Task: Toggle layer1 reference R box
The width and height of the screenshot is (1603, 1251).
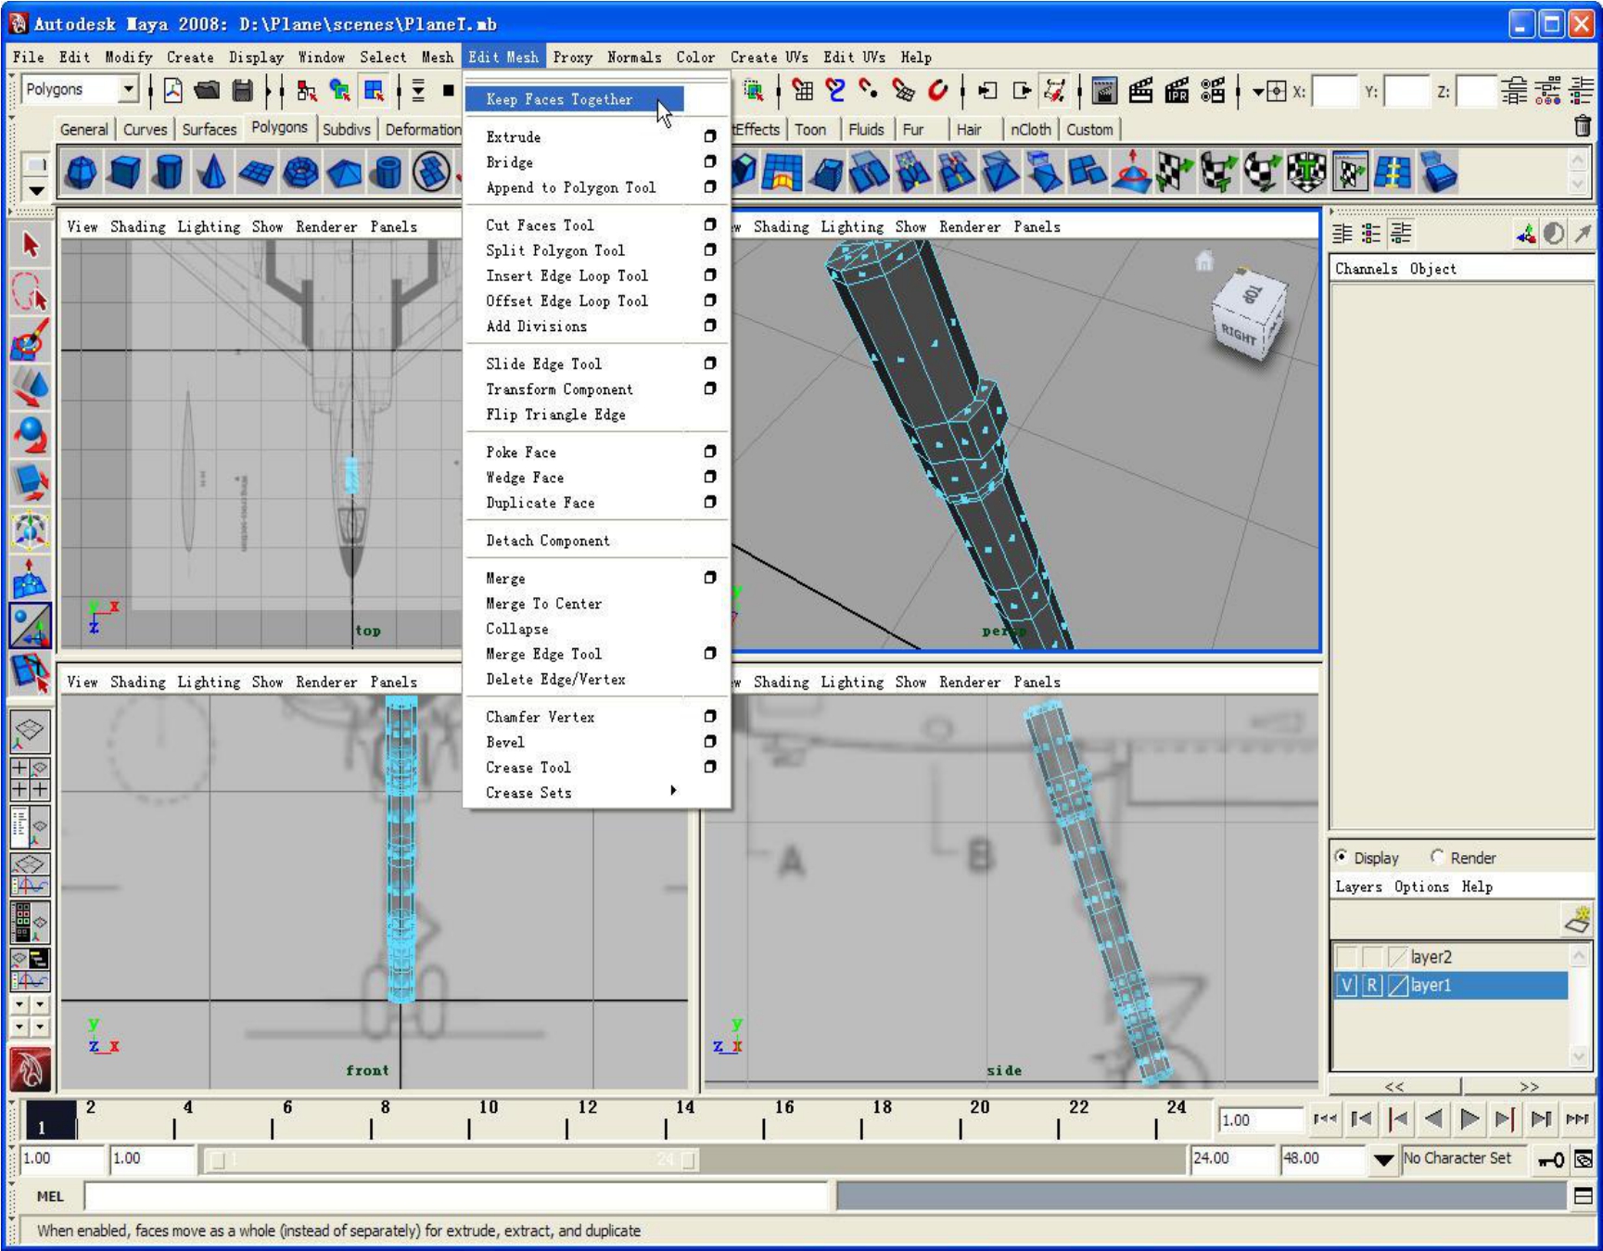Action: click(1372, 986)
